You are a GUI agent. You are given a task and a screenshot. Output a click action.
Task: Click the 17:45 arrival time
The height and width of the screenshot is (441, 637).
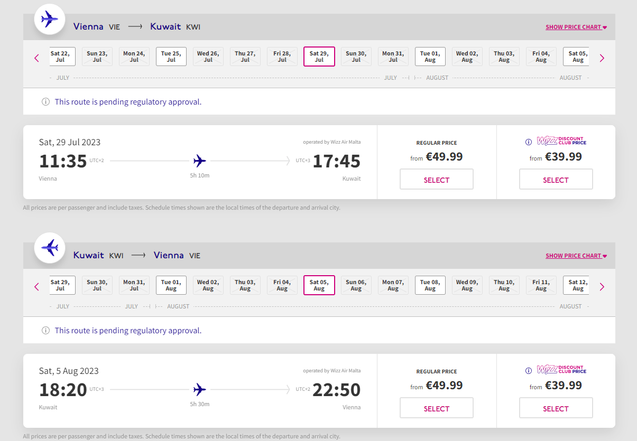coord(337,161)
